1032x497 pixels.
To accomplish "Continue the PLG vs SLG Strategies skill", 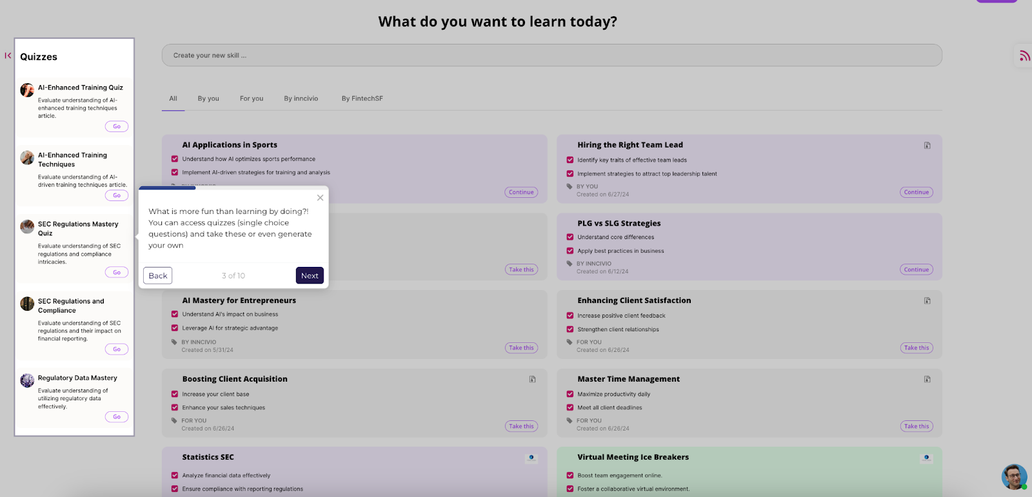I will (917, 269).
